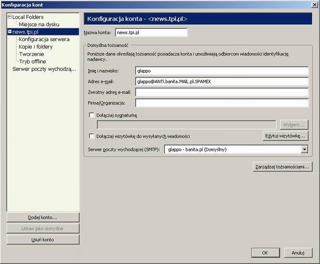Close the Konfiguracja kont window

[x=314, y=5]
